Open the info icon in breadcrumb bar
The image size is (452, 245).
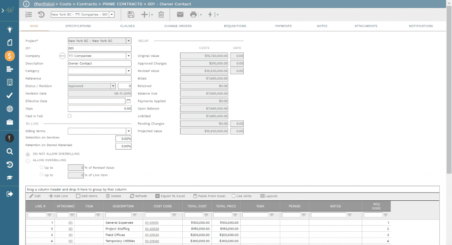click(26, 4)
